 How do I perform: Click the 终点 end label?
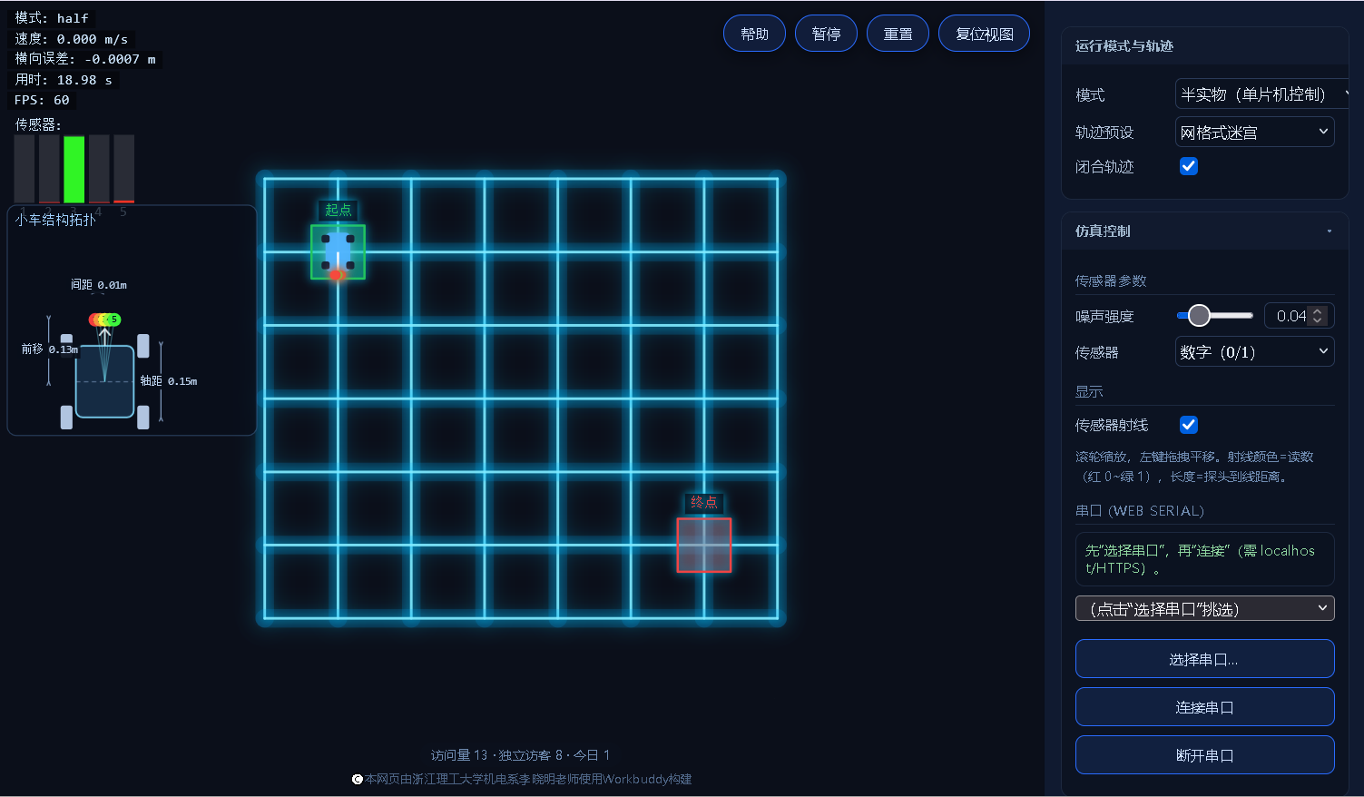coord(703,502)
